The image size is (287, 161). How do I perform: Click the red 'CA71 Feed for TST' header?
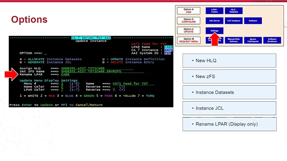(x=149, y=44)
